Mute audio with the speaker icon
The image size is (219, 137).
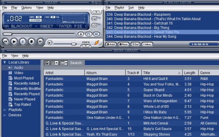(x=50, y=43)
